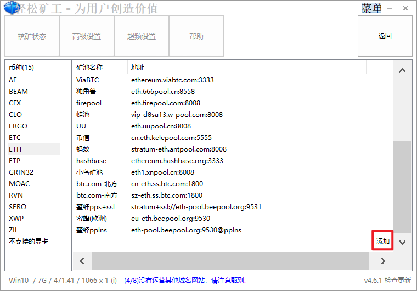Click the vertical scrollbar up arrow

click(402, 71)
